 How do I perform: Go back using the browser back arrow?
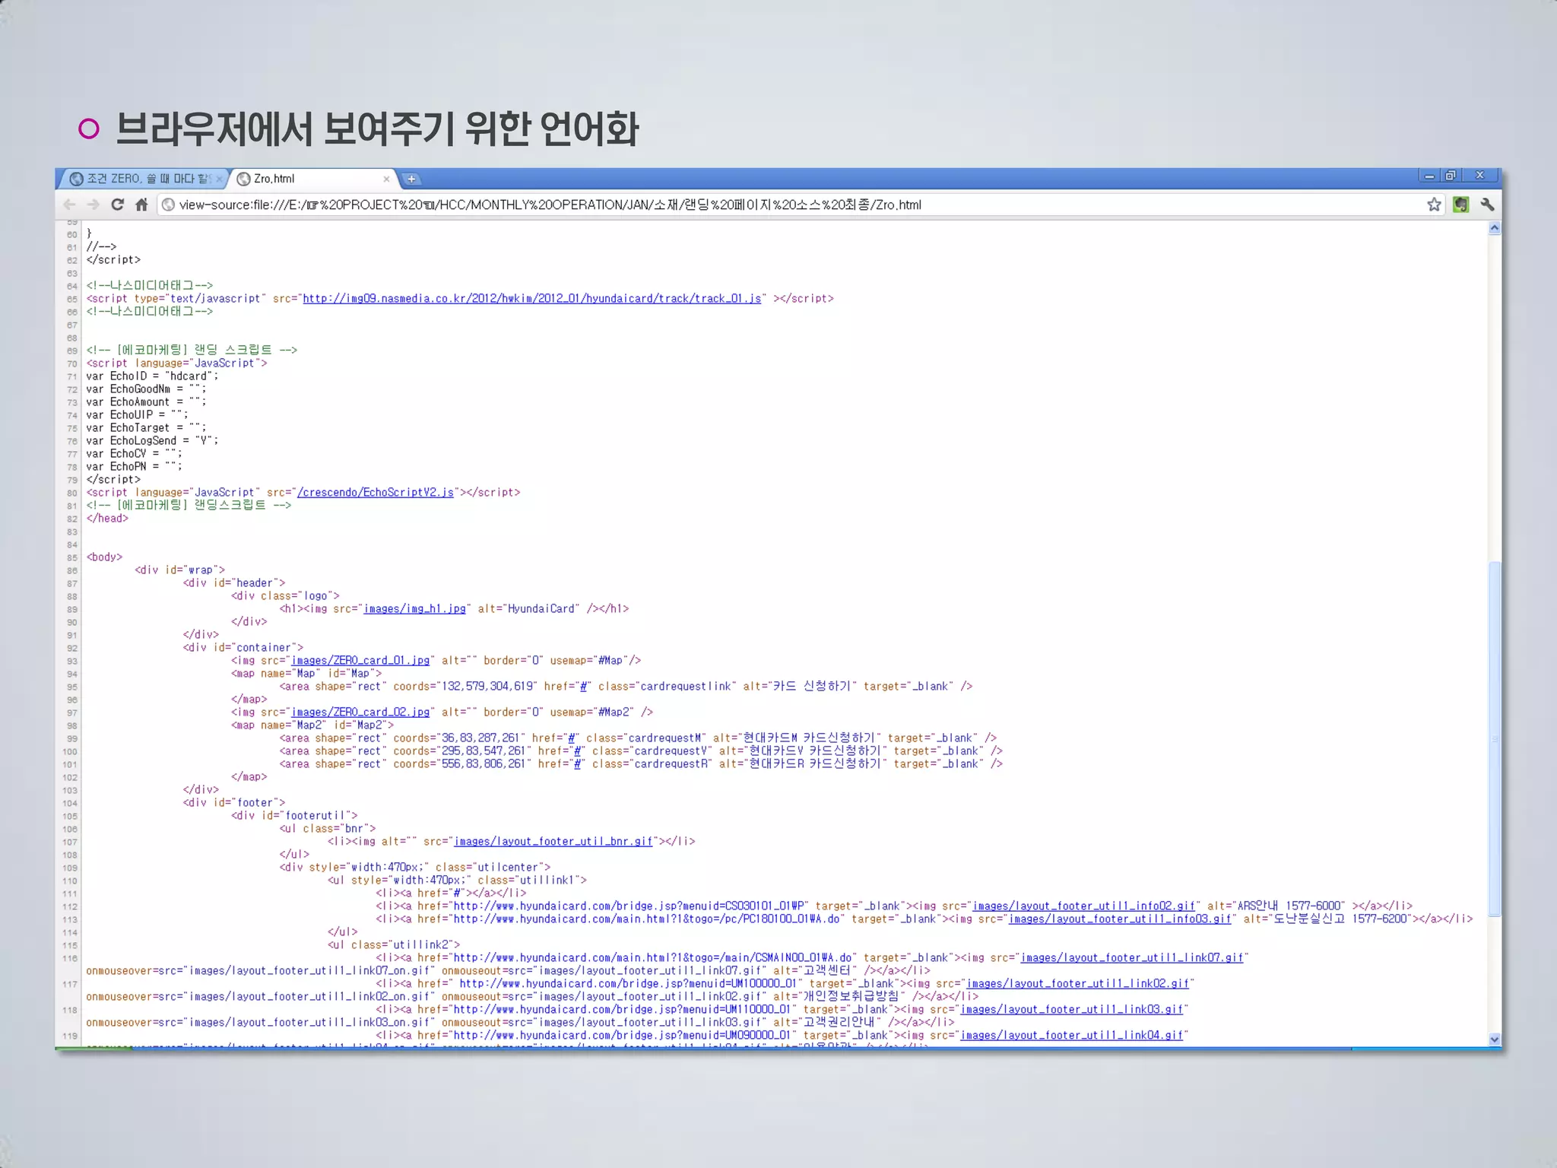pos(69,205)
